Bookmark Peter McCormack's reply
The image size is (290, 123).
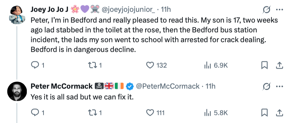point(264,113)
